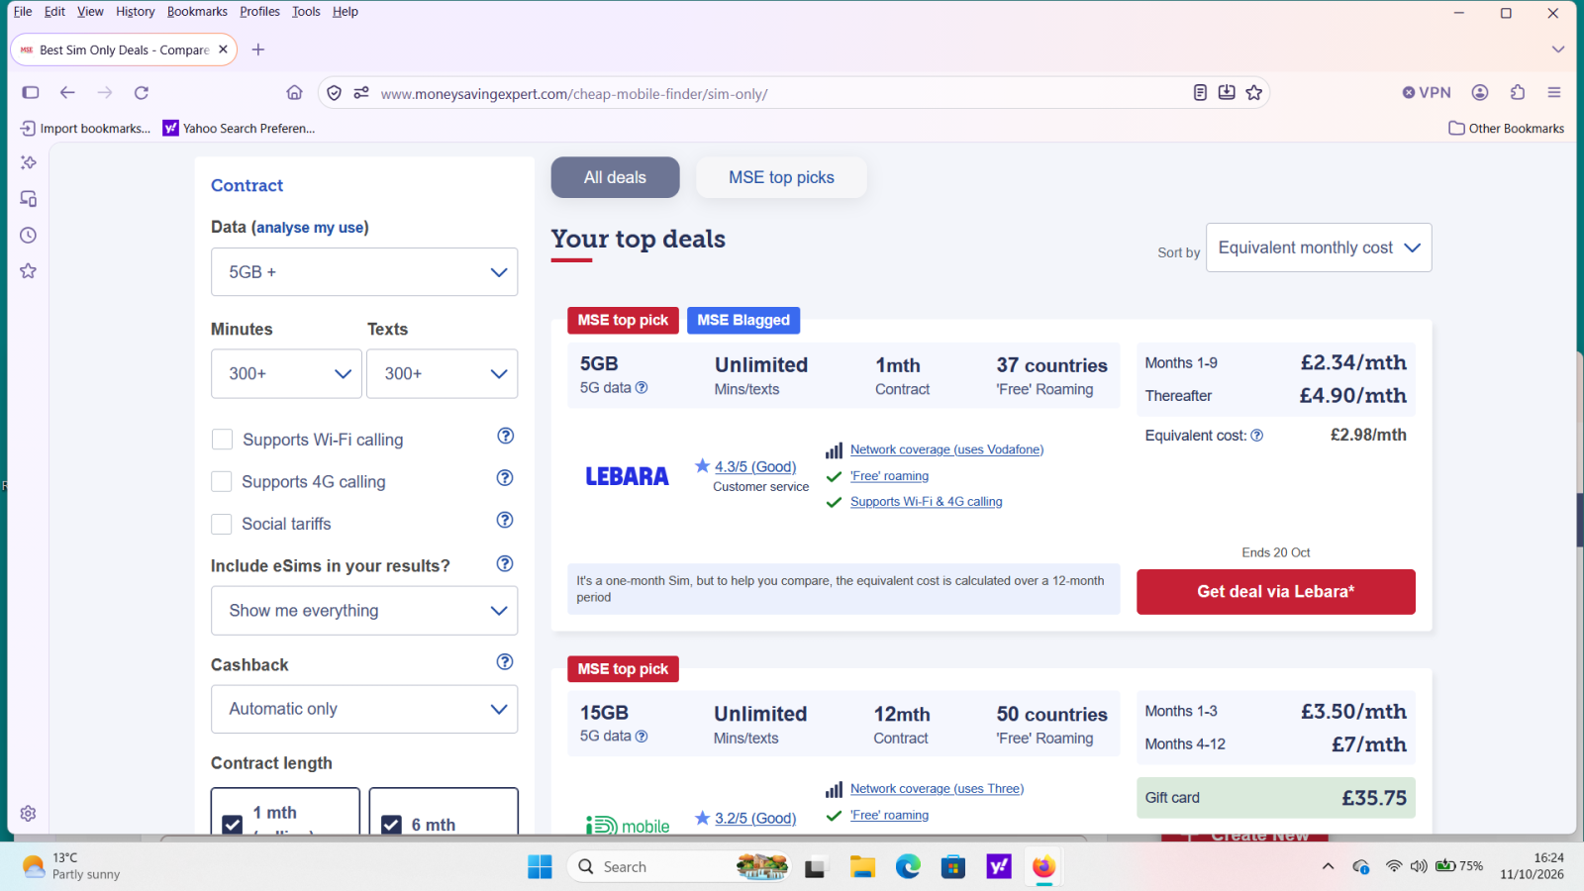Show help for Social tariffs option
This screenshot has width=1584, height=891.
pyautogui.click(x=505, y=520)
